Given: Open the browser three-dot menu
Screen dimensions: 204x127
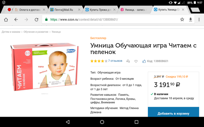Looking at the screenshot, I should [x=199, y=20].
